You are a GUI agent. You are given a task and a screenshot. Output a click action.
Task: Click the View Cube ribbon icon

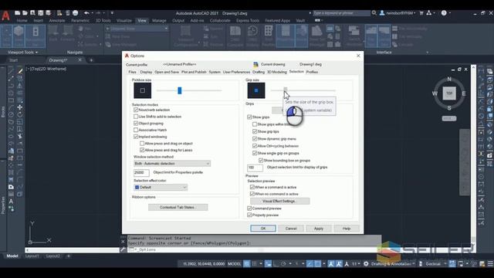tap(19, 36)
